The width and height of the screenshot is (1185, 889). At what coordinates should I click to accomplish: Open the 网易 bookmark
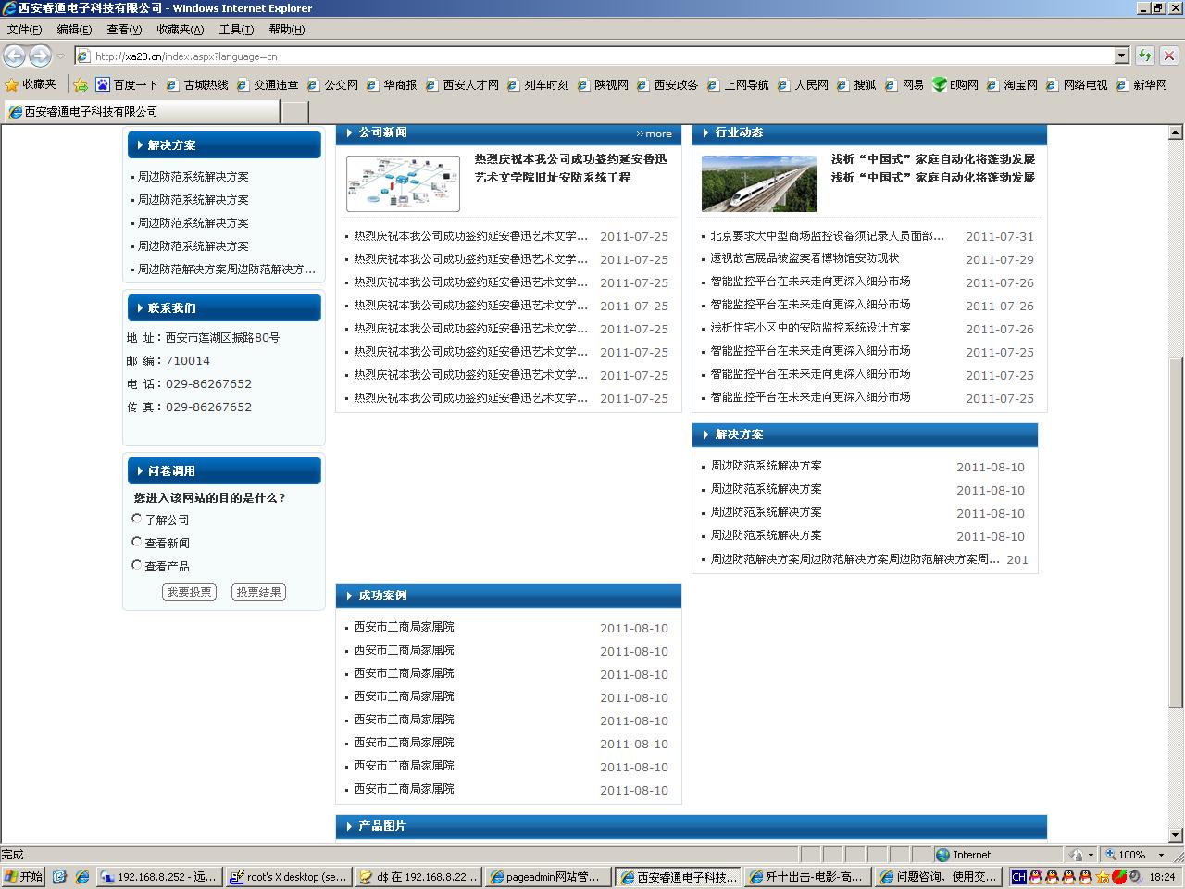904,84
